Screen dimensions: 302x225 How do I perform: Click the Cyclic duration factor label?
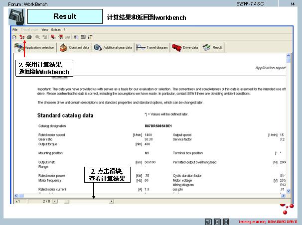187,176
